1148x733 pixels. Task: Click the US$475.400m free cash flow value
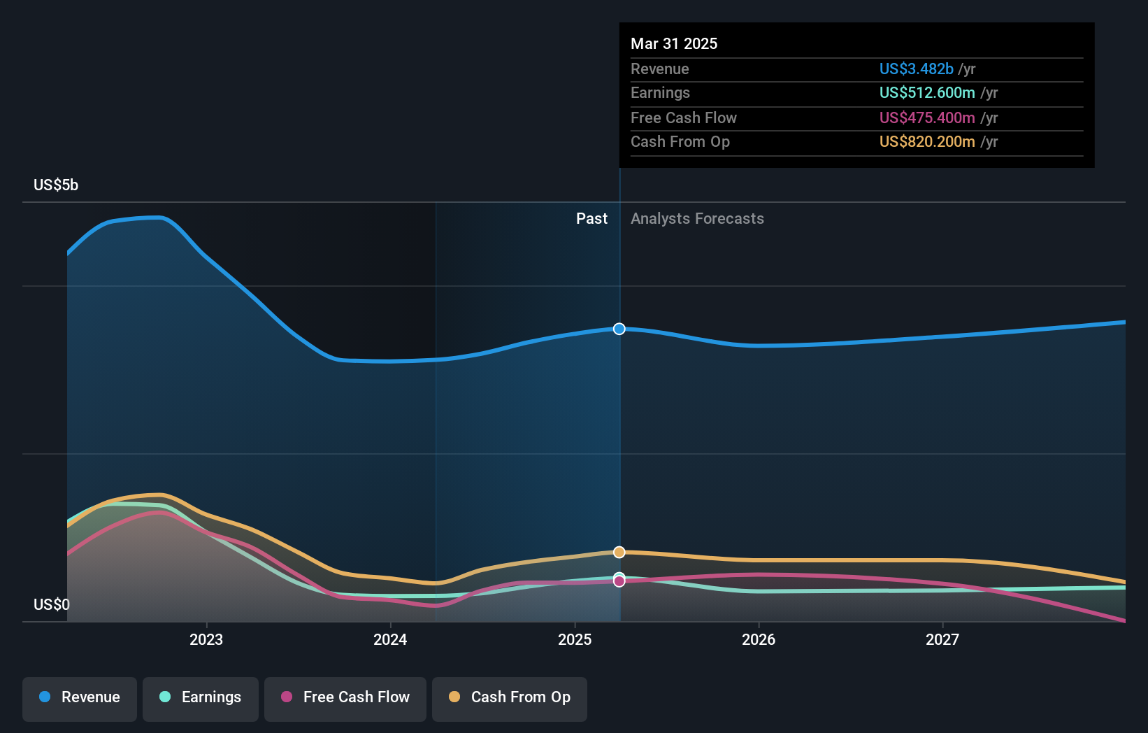click(x=927, y=118)
